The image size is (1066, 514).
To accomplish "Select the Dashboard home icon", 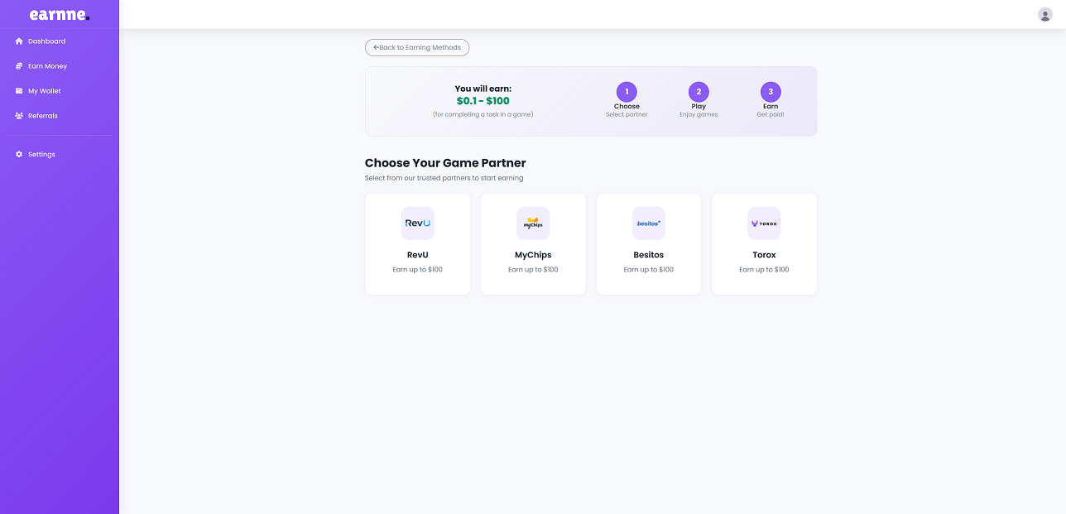I will point(17,41).
